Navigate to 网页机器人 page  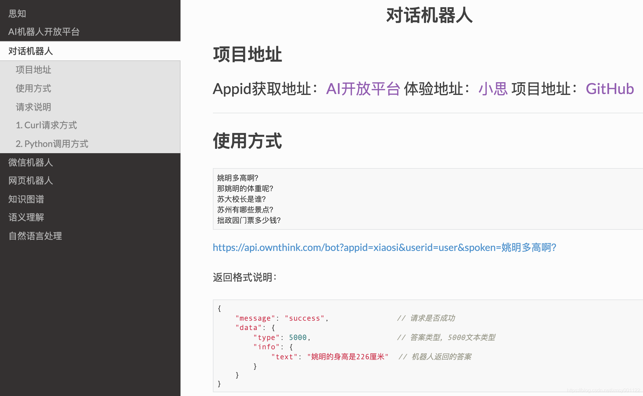point(31,181)
